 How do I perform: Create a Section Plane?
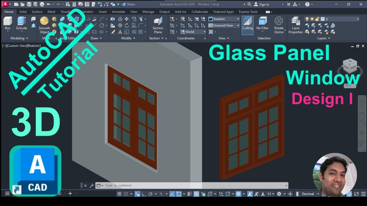158,25
